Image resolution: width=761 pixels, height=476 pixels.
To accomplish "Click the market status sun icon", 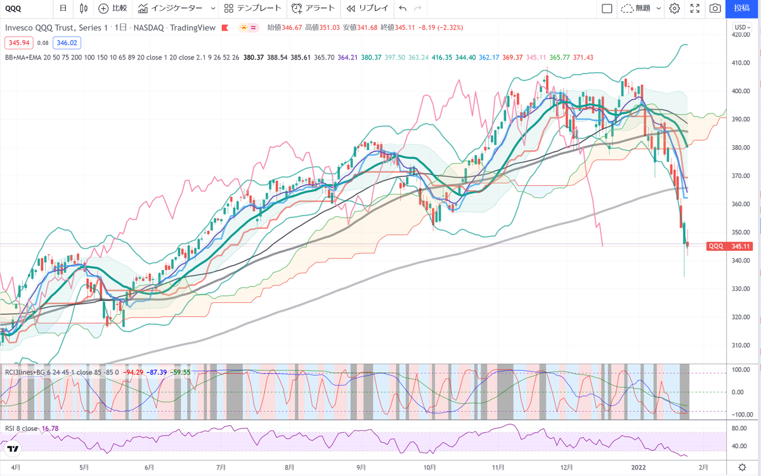I will pyautogui.click(x=244, y=28).
